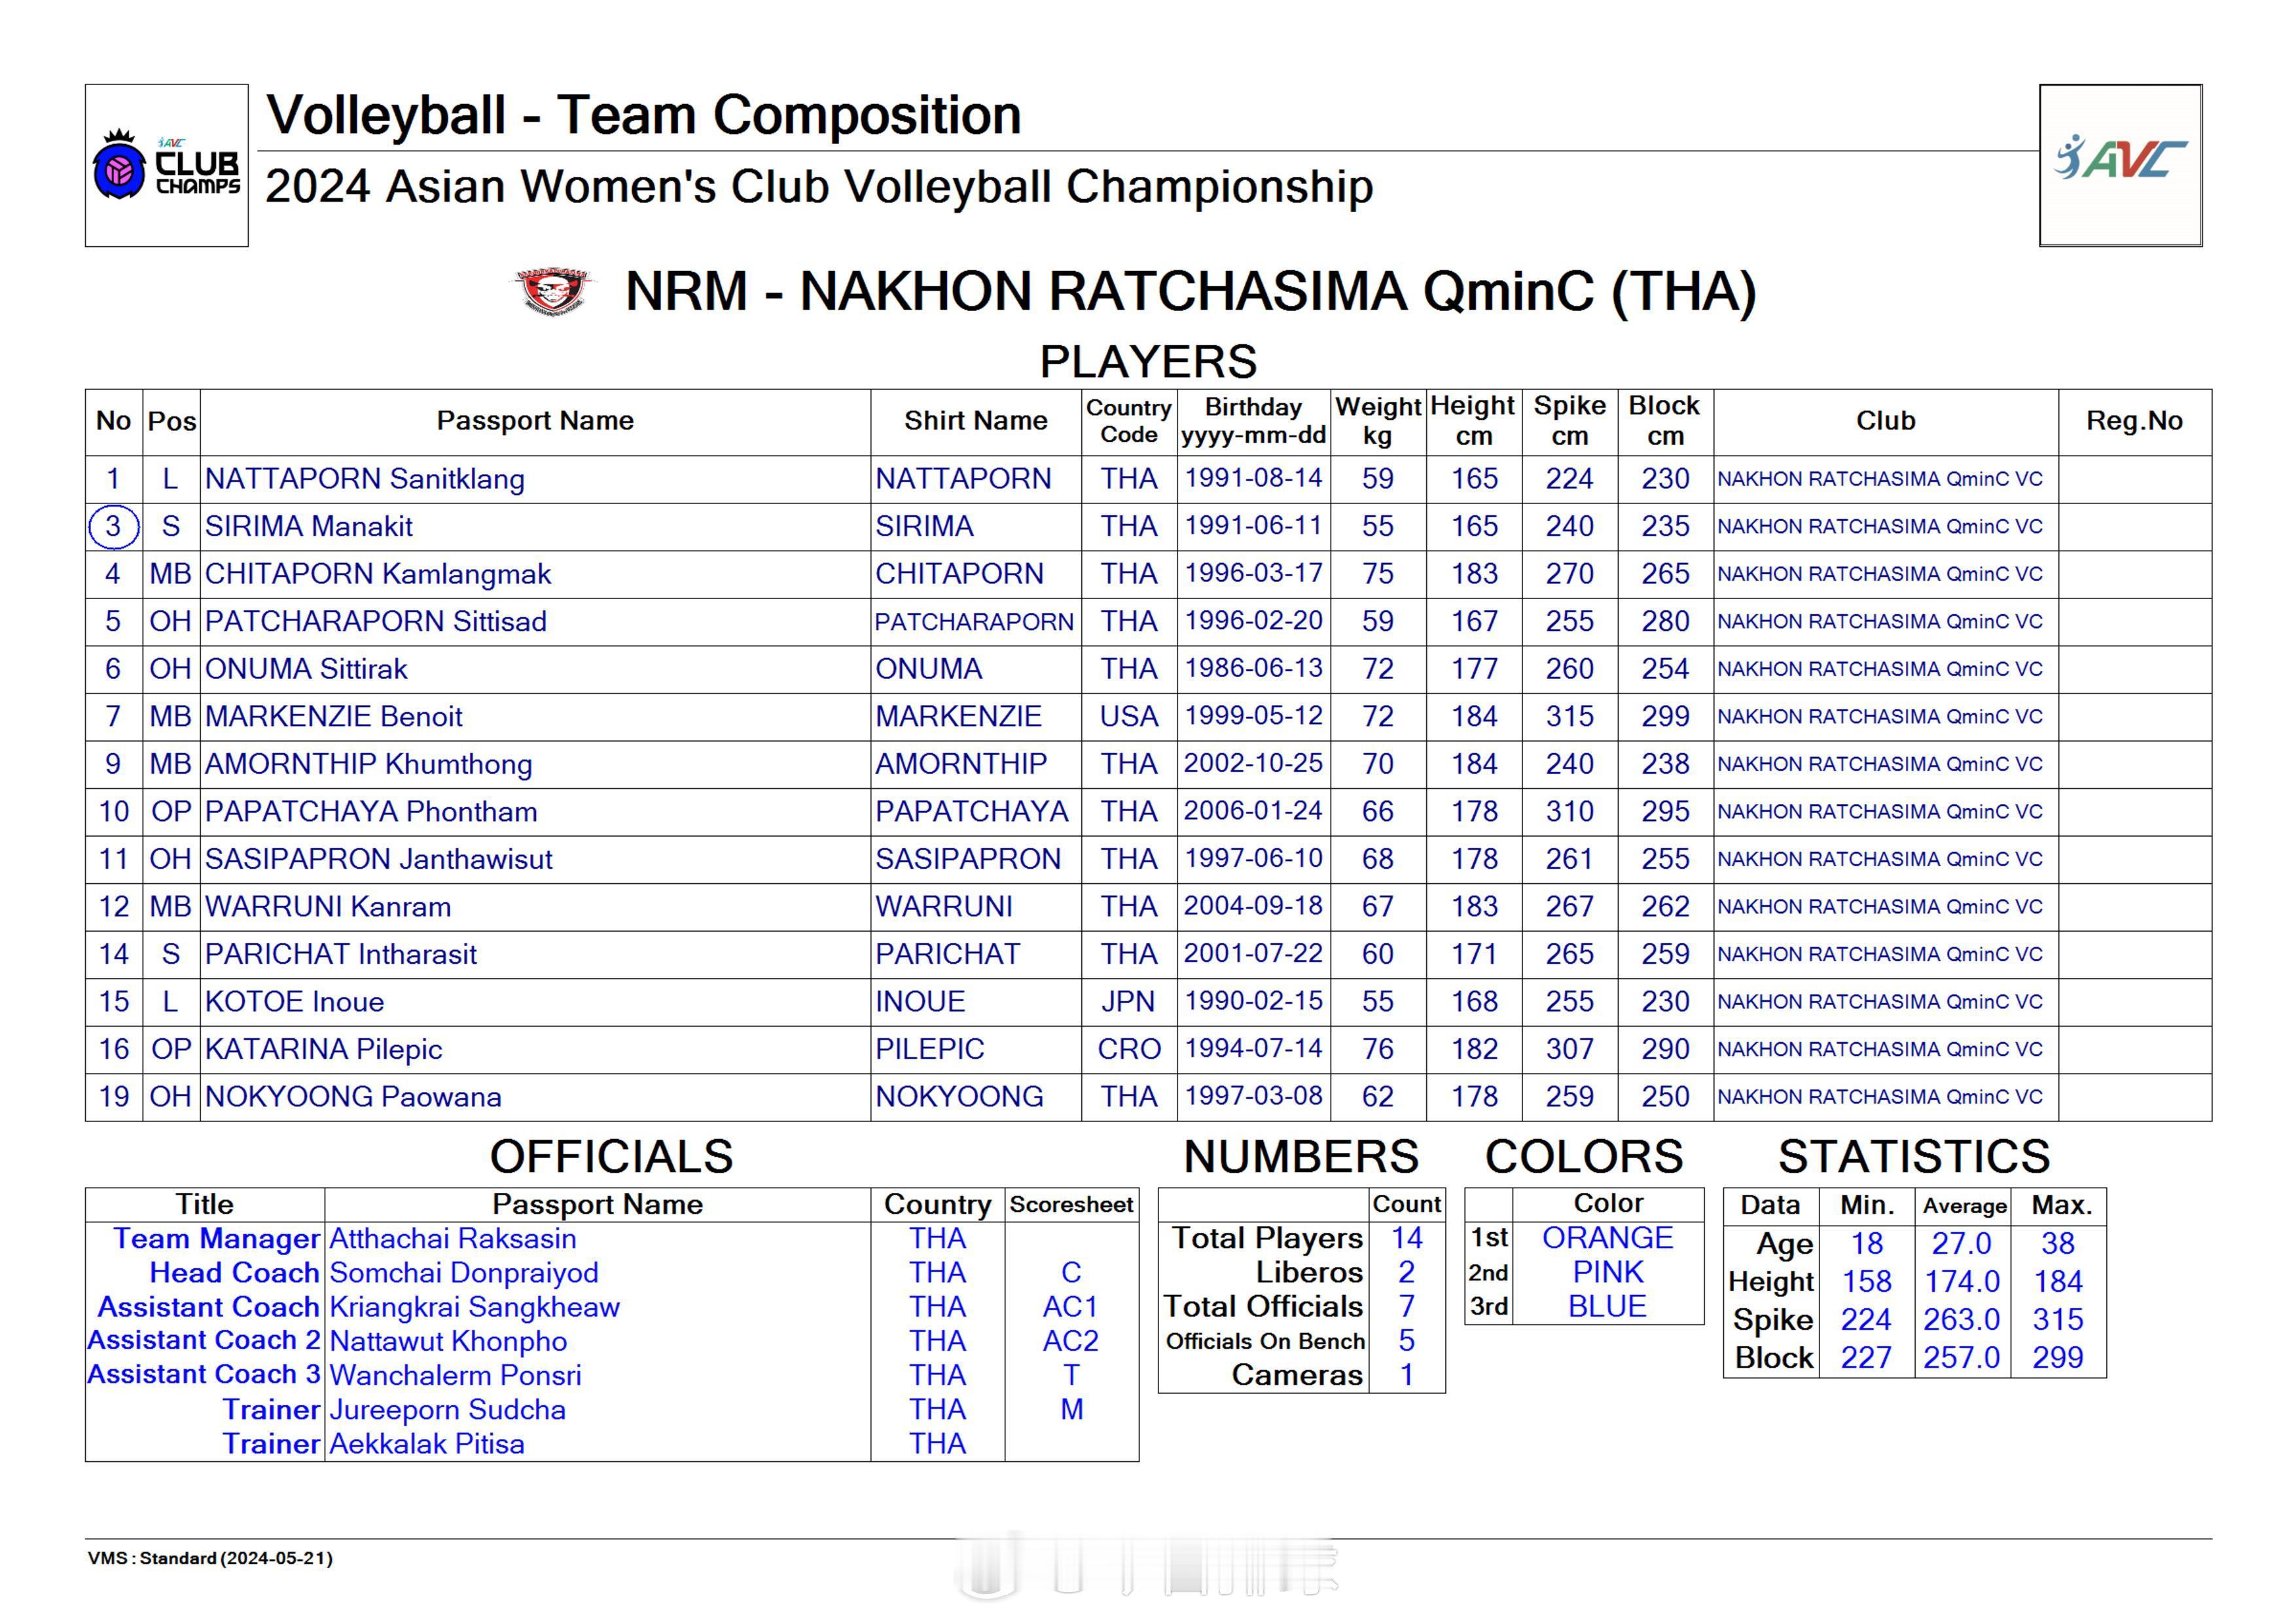Click the Nakhon Ratchasima team crest
Image resolution: width=2296 pixels, height=1623 pixels.
554,291
